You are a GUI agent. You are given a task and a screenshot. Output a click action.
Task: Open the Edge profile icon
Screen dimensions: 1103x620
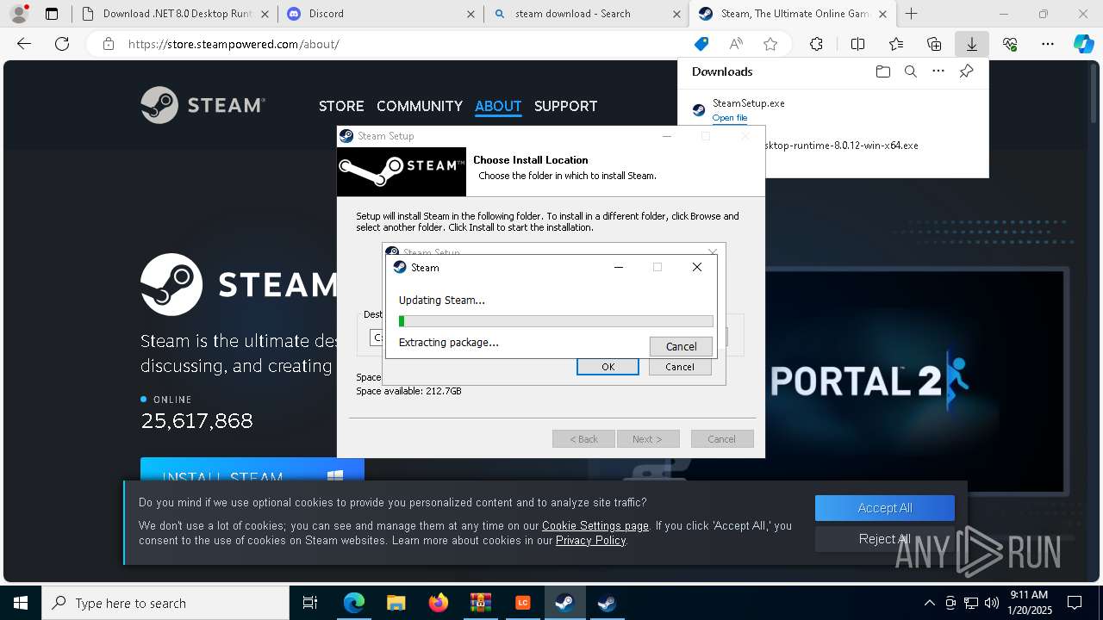[x=18, y=13]
